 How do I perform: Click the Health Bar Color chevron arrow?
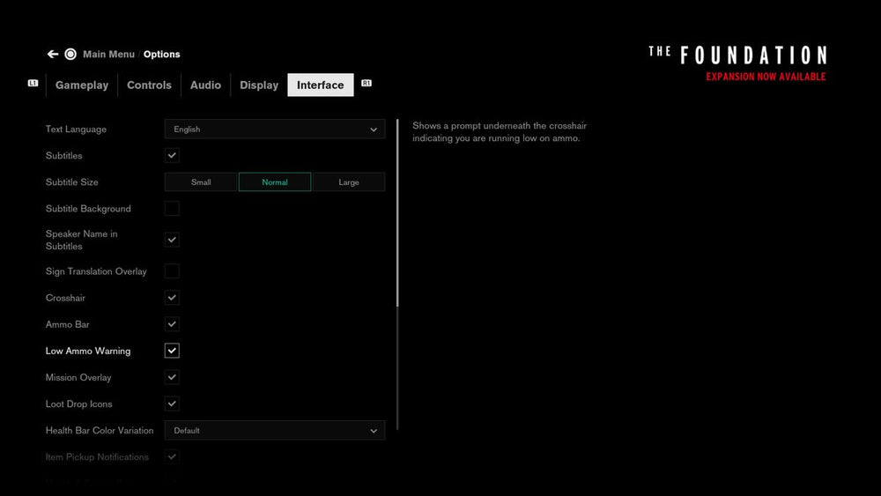click(x=374, y=431)
